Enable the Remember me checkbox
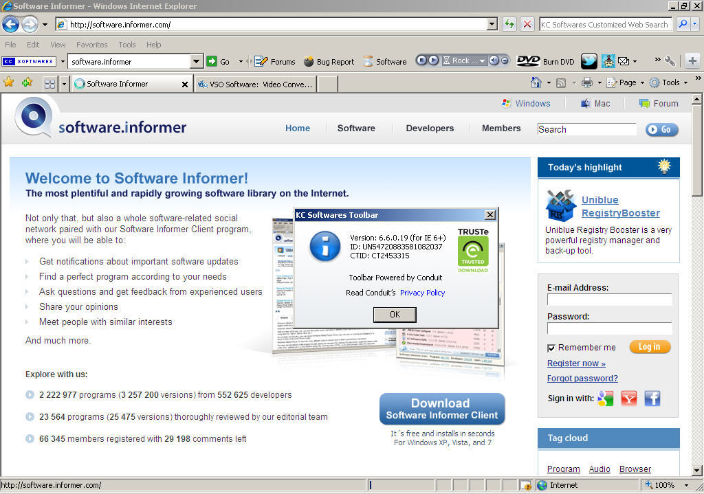 [551, 348]
